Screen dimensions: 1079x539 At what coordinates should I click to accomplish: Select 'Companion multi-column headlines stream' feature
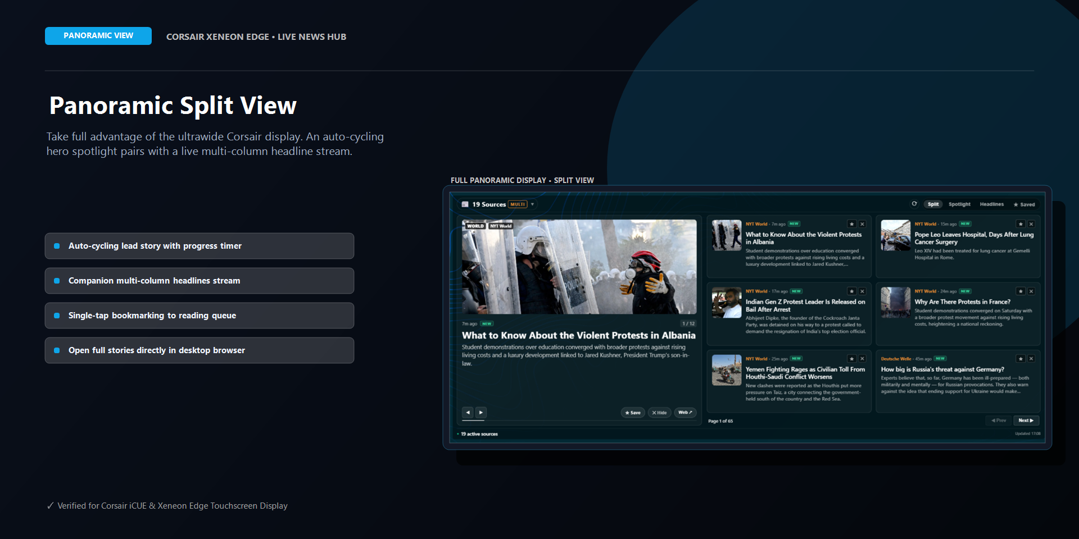tap(200, 281)
